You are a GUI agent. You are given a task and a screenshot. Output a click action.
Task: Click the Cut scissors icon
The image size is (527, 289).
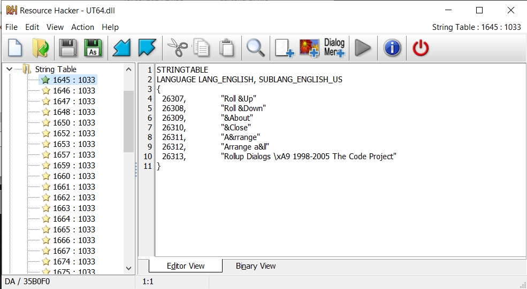pos(178,48)
